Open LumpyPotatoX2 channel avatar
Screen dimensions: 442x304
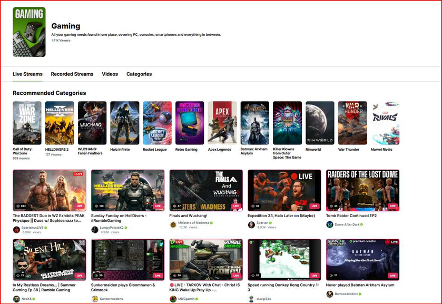pyautogui.click(x=95, y=230)
